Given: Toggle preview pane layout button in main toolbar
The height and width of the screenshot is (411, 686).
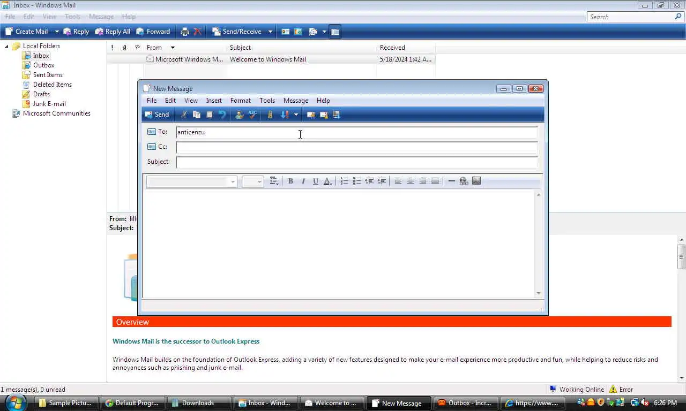Looking at the screenshot, I should 335,32.
